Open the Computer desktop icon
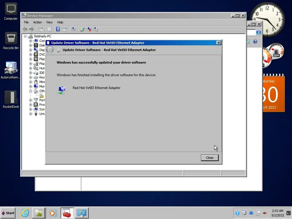Image resolution: width=292 pixels, height=219 pixels. [x=11, y=11]
